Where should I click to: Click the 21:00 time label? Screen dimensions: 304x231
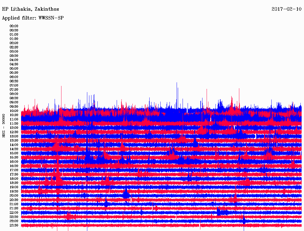14,204
